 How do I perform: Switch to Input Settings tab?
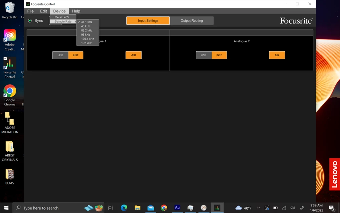148,21
